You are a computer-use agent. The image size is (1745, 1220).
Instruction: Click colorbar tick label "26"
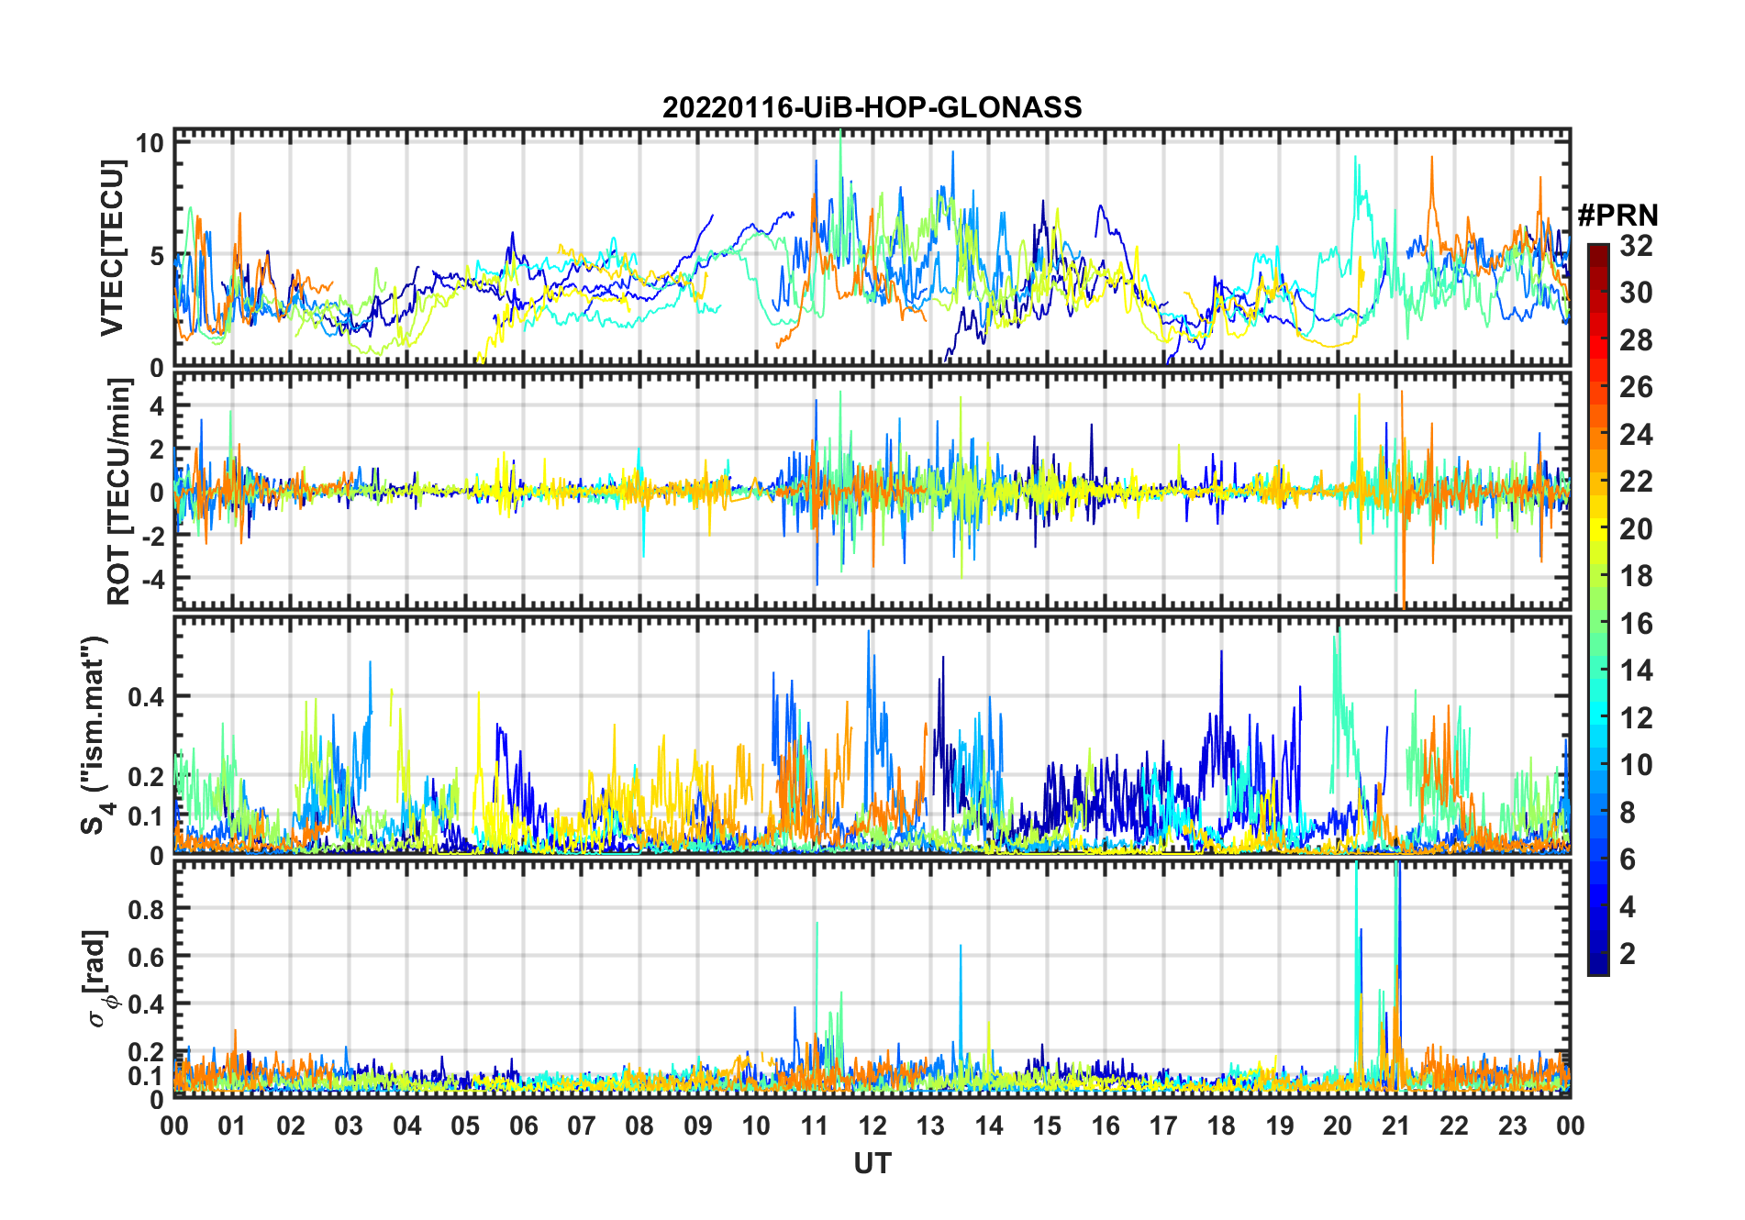[1637, 387]
